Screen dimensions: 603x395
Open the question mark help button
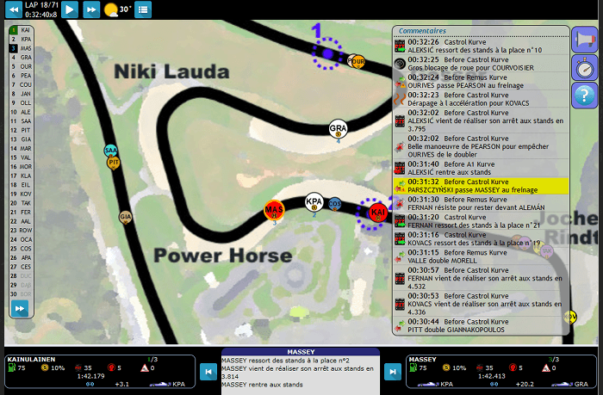pos(584,96)
